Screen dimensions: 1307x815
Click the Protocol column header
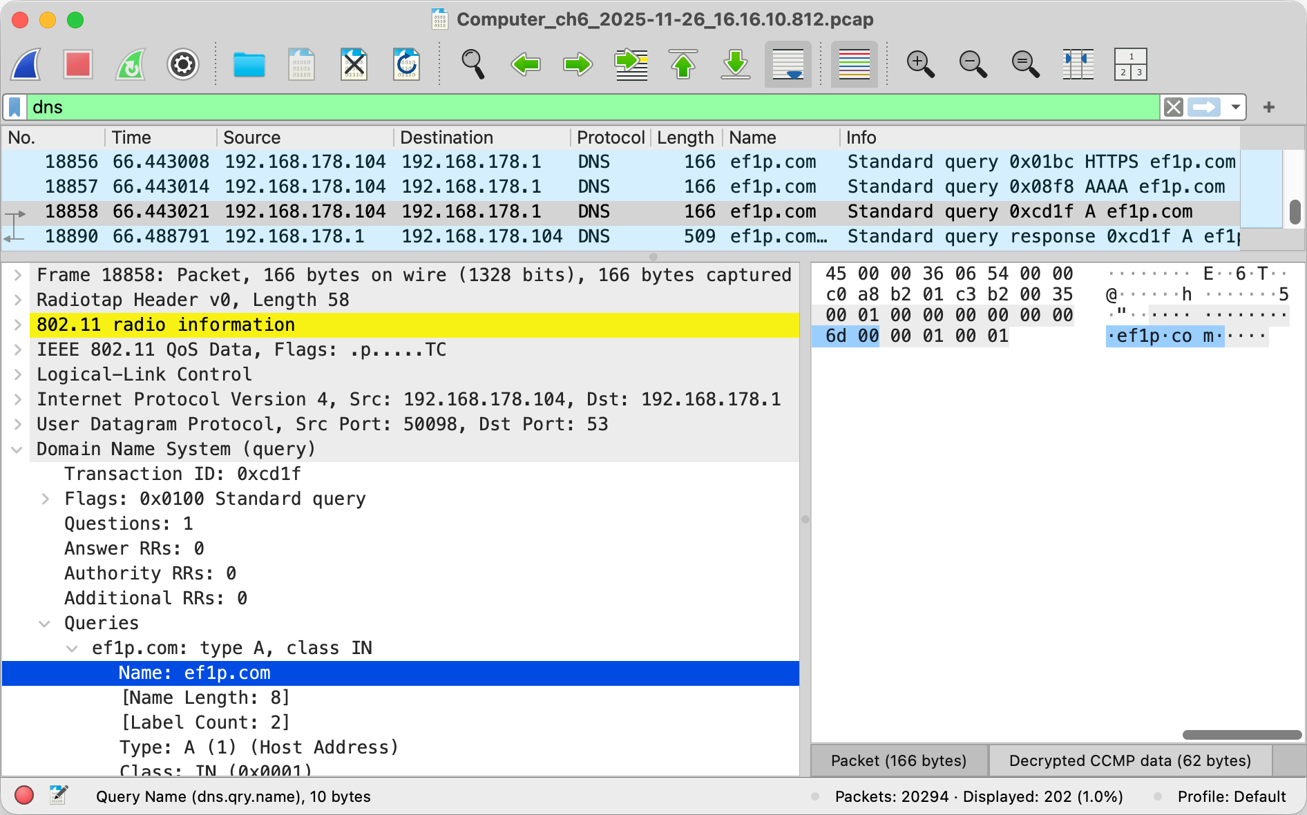click(x=610, y=137)
